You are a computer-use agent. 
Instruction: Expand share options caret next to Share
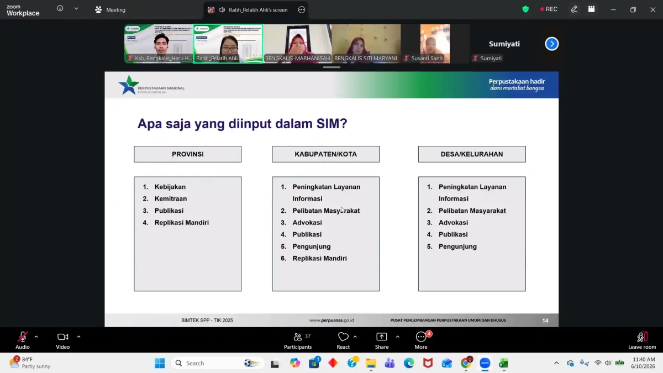pos(397,337)
